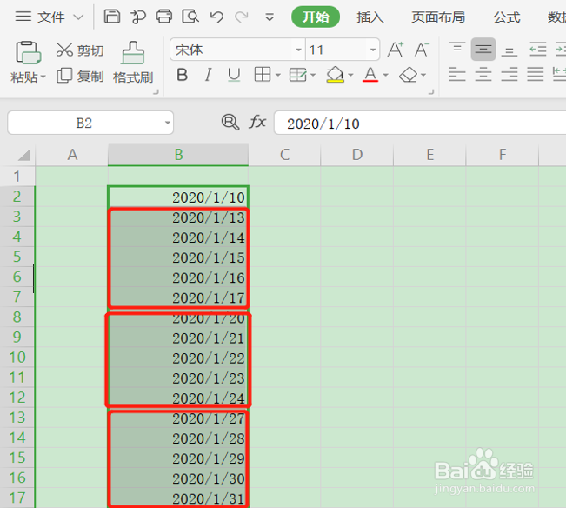
Task: Click the formula bar showing 2020/1/10
Action: (419, 124)
